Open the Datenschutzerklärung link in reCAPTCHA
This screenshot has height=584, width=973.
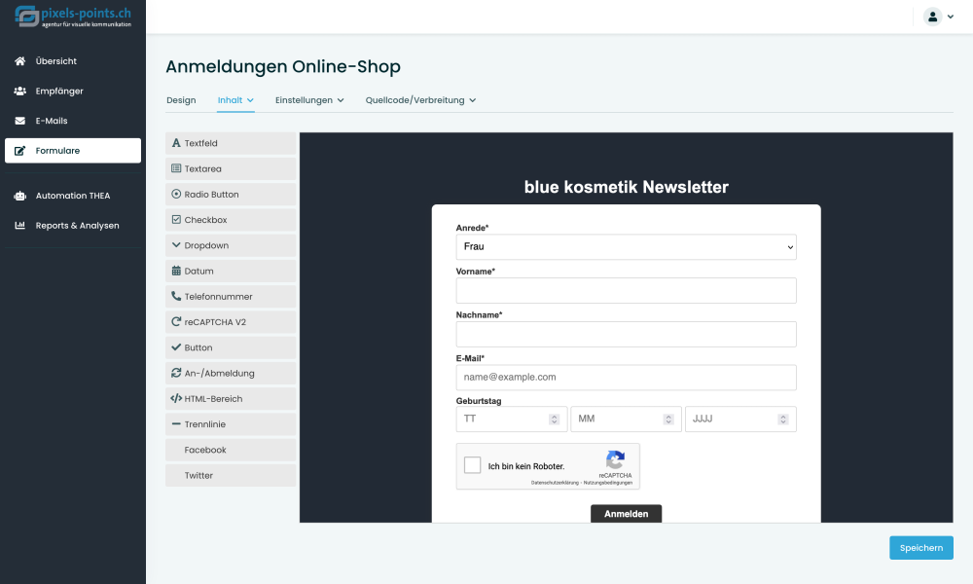(555, 482)
